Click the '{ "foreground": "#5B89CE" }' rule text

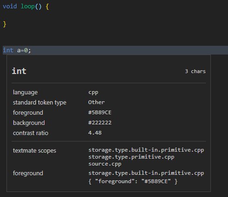pos(133,181)
